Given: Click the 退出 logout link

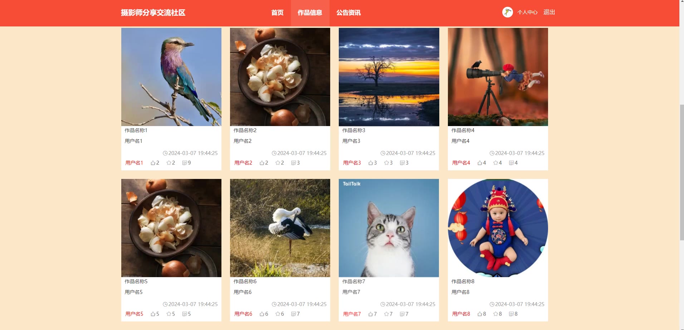Looking at the screenshot, I should [549, 12].
